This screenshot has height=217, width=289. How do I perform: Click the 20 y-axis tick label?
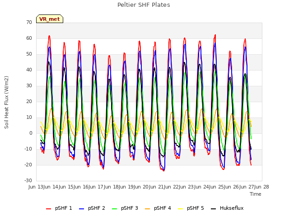29,101
